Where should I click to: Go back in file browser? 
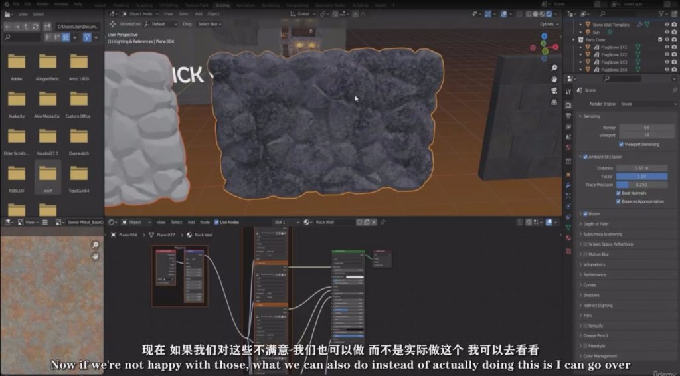[8, 27]
